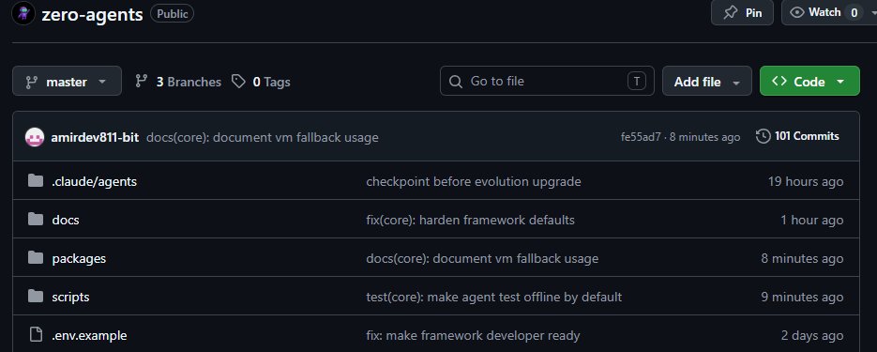This screenshot has height=352, width=877.
Task: Click amirdev811-bit's avatar image
Action: [35, 137]
